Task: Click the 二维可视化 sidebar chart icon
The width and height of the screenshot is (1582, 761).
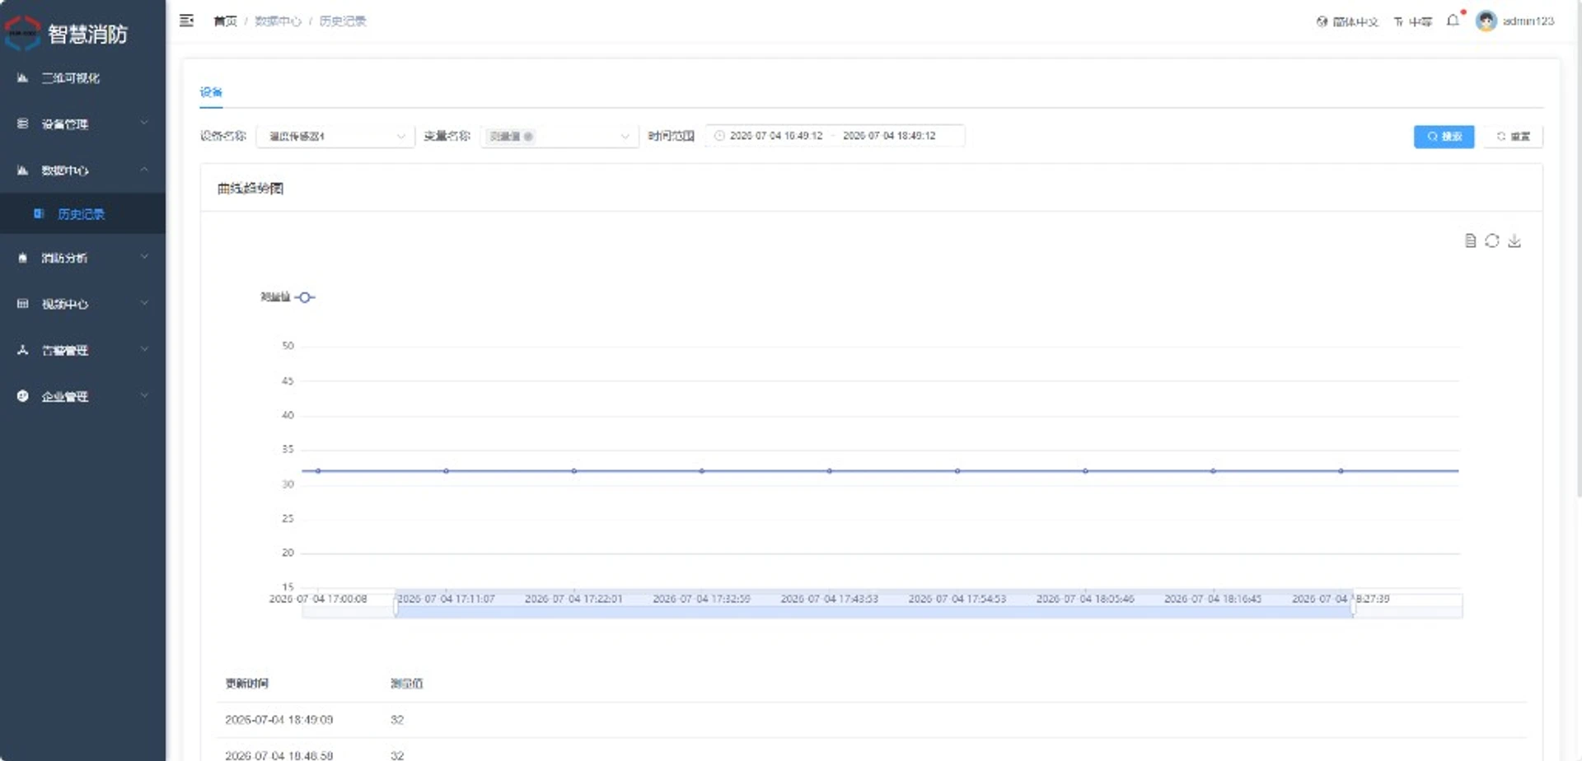Action: pos(22,78)
